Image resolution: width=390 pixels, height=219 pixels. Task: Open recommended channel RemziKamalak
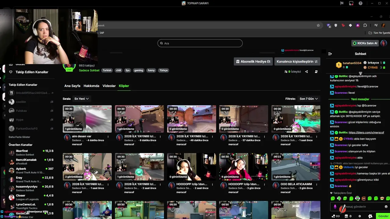(x=31, y=162)
